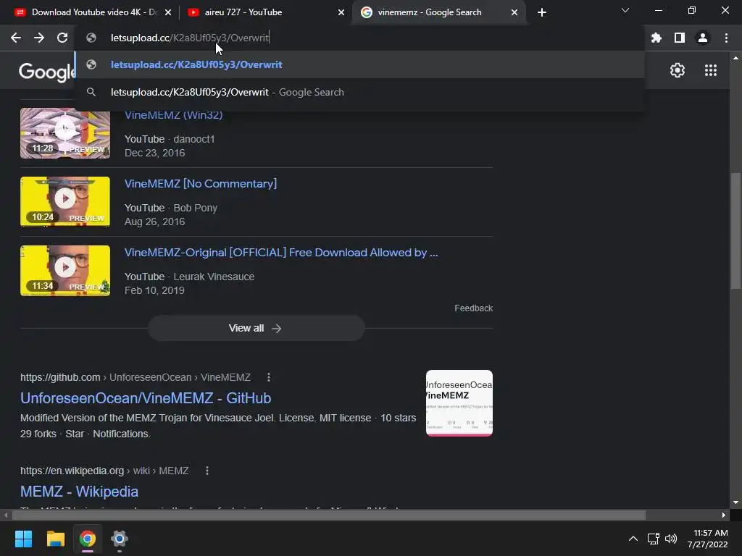The image size is (742, 556).
Task: Switch to aireu 727 YouTube tab
Action: pos(266,12)
